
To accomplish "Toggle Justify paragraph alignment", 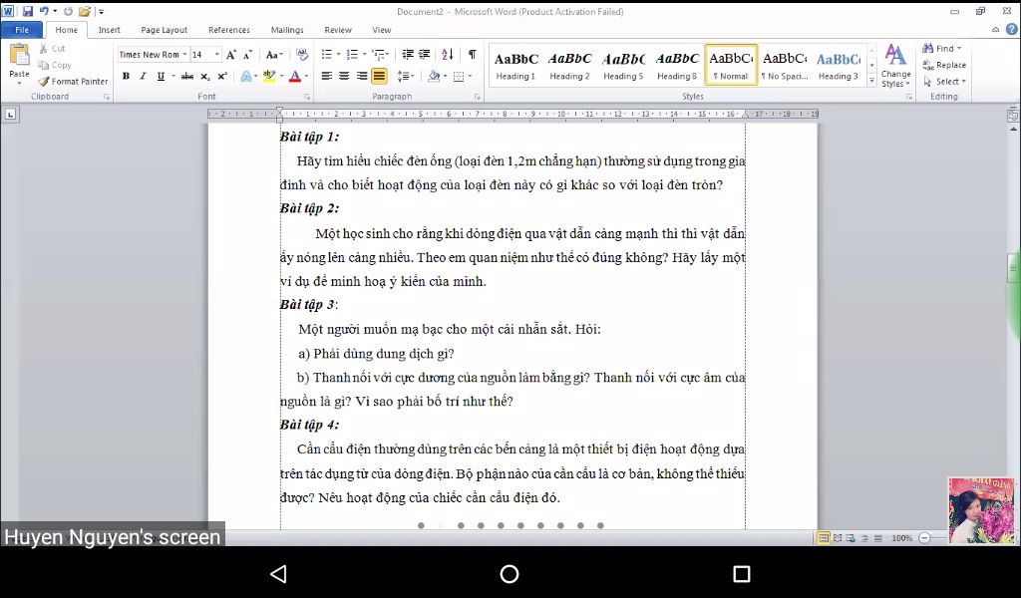I will tap(379, 76).
